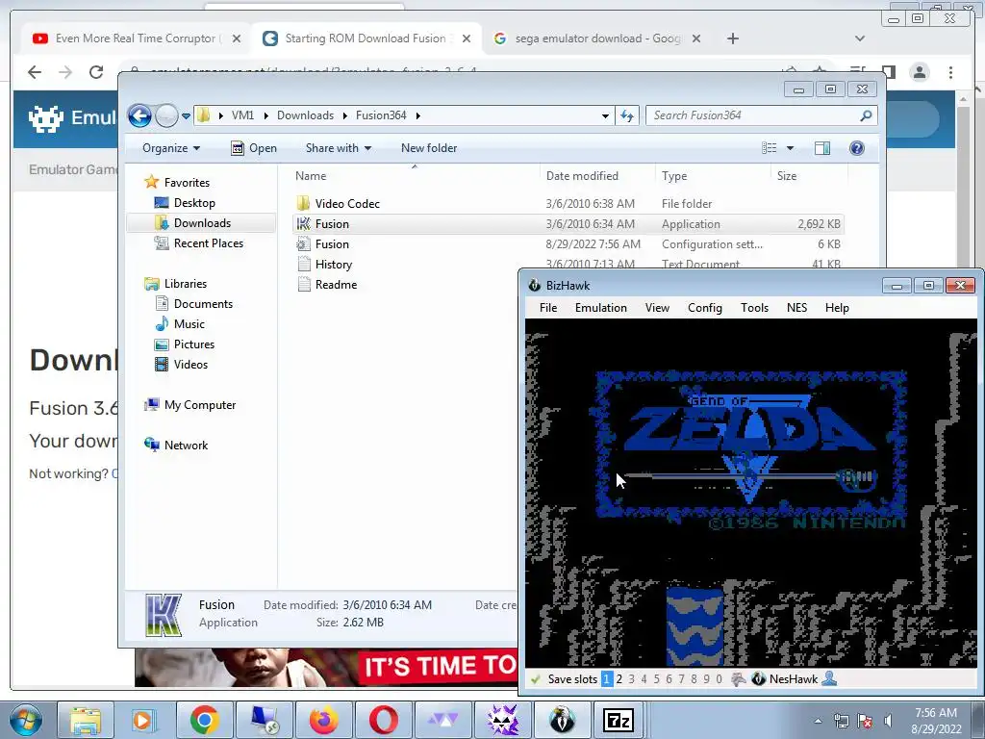Change view icon in Explorer toolbar
The height and width of the screenshot is (739, 985).
(x=770, y=148)
